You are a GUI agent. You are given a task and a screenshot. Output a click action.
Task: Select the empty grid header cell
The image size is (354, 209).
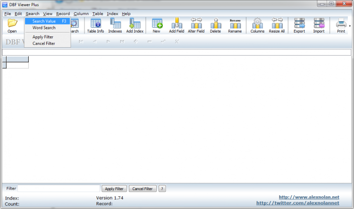pos(17,59)
